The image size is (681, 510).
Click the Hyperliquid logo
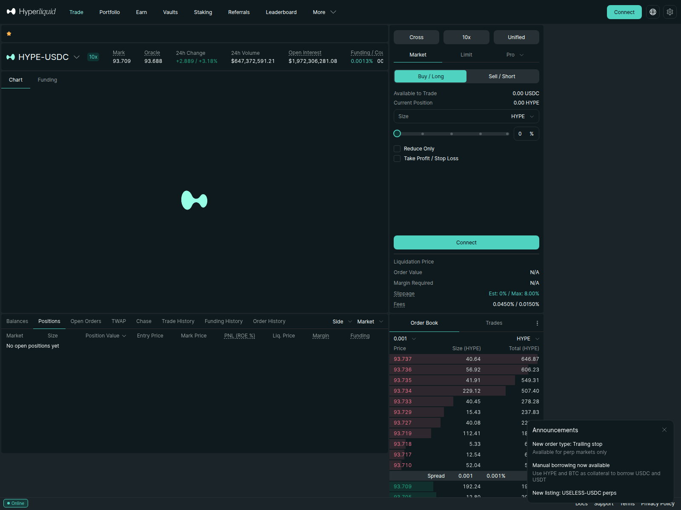tap(31, 12)
